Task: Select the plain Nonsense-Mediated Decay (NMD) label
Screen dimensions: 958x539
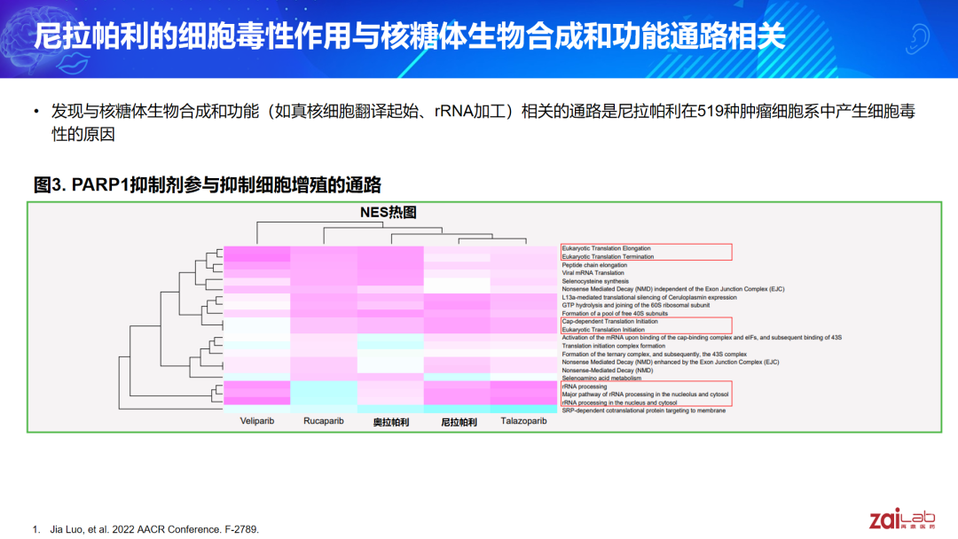Action: coord(608,370)
